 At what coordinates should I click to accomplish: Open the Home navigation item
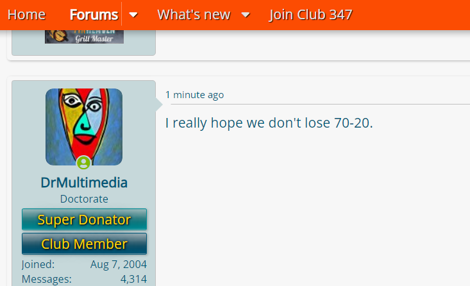(x=26, y=15)
